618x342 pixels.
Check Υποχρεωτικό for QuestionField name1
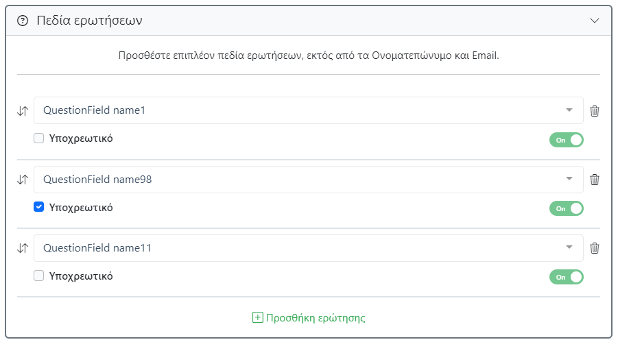(39, 138)
